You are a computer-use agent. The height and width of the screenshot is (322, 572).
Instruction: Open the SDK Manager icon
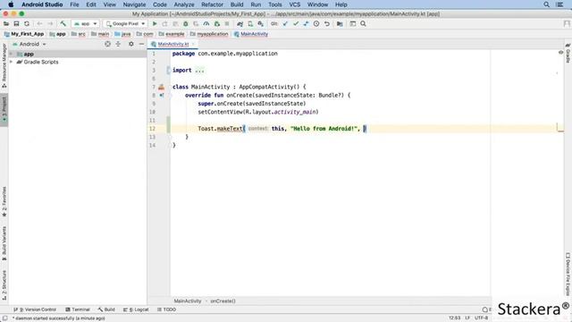pos(260,24)
